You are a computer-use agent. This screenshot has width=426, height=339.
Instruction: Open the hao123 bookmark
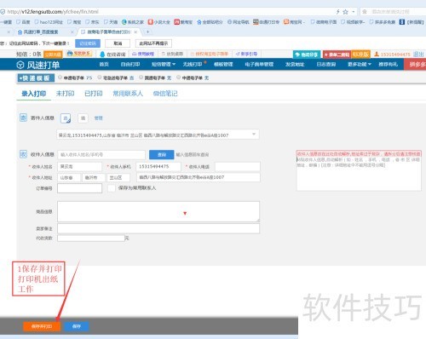coord(49,22)
